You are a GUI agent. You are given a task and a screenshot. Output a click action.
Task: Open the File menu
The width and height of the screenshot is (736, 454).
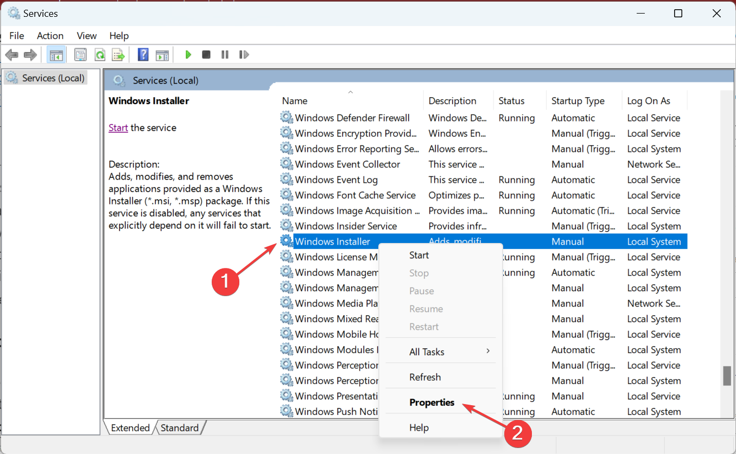(17, 36)
